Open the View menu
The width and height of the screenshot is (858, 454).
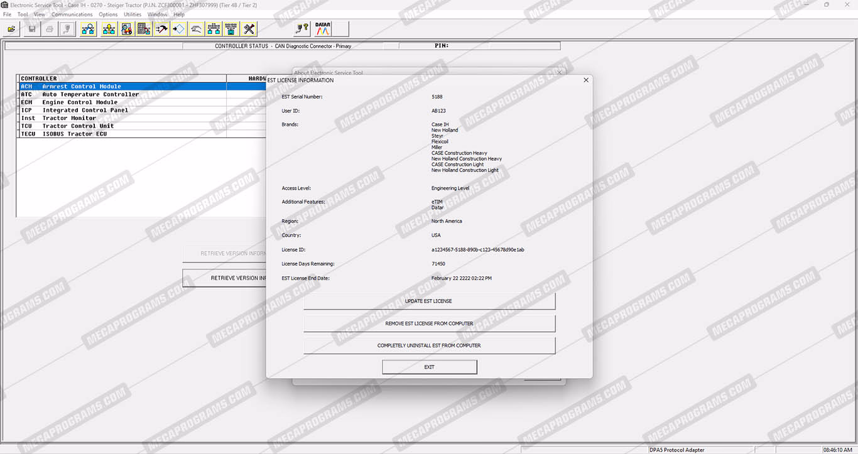(40, 14)
